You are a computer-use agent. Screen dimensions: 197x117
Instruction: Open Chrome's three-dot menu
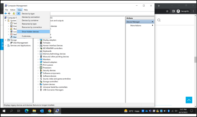pos(193,11)
